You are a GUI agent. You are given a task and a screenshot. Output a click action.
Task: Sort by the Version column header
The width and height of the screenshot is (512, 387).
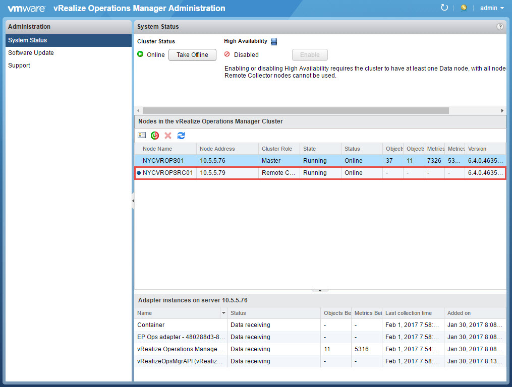pos(485,149)
